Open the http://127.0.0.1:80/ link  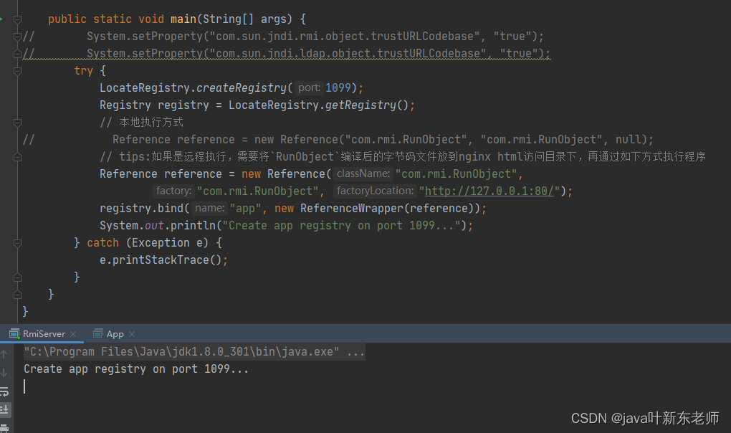(489, 191)
